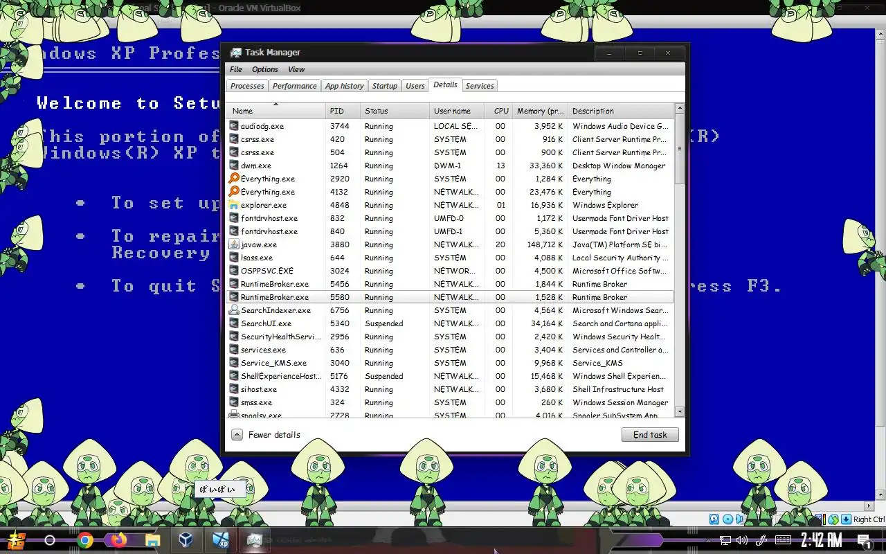The image size is (886, 554).
Task: Open VirtualBox Manager from the taskbar
Action: pos(186,540)
